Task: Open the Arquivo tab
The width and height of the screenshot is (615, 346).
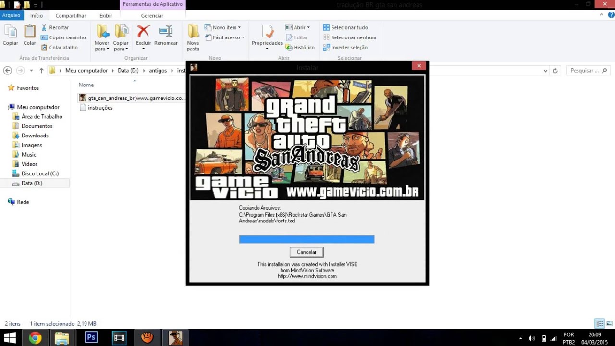Action: pos(11,15)
